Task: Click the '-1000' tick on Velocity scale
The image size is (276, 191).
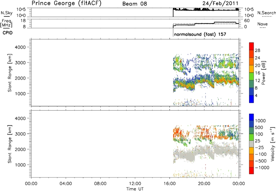Action: coord(262,168)
